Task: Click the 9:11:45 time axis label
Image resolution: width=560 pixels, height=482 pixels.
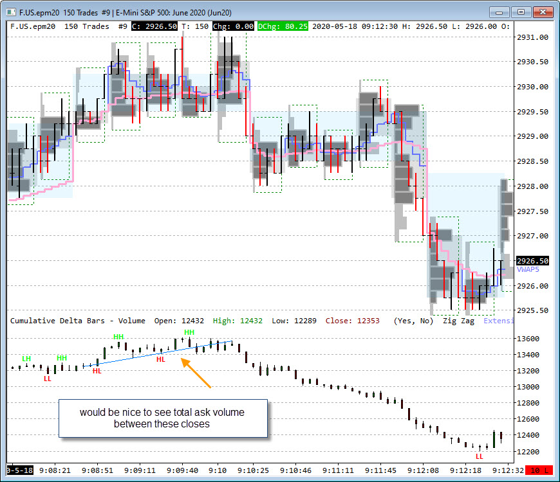Action: 380,470
